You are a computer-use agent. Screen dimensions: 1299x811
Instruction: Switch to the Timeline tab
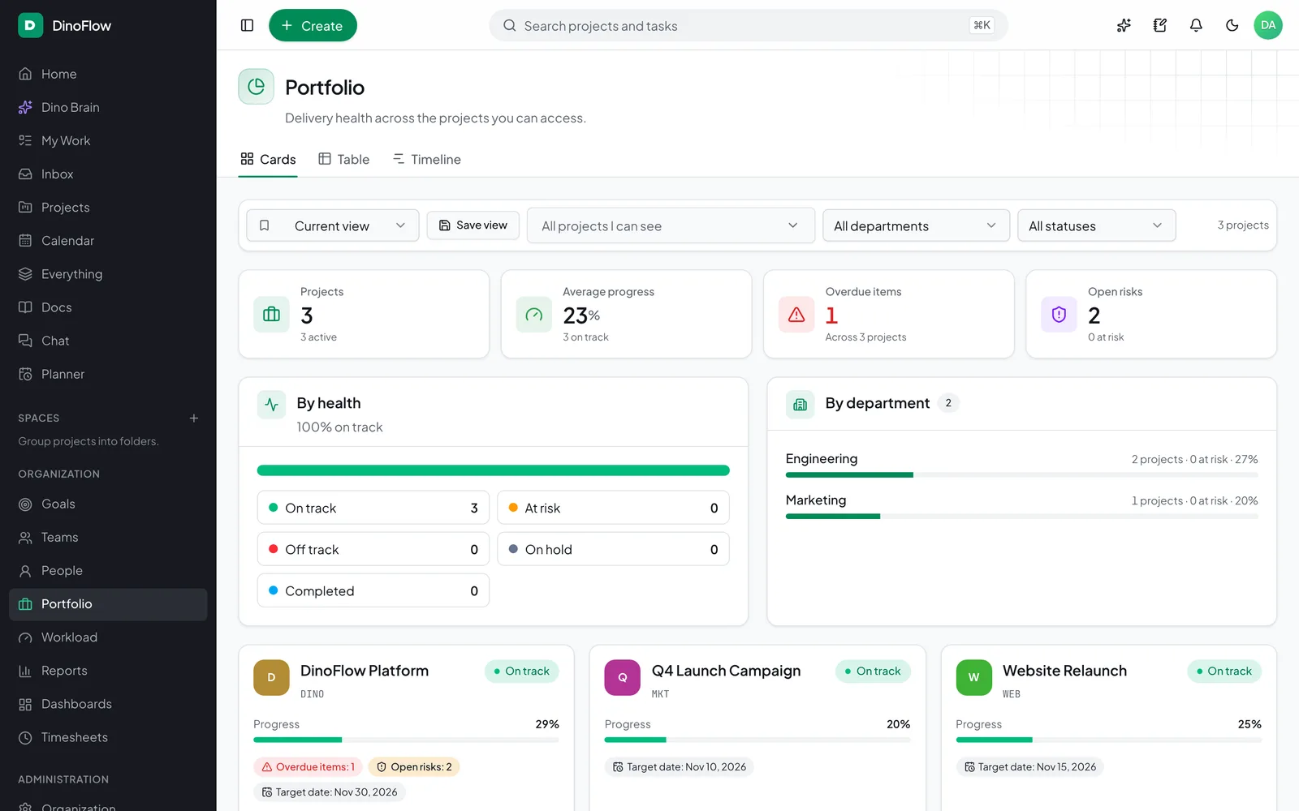click(427, 160)
